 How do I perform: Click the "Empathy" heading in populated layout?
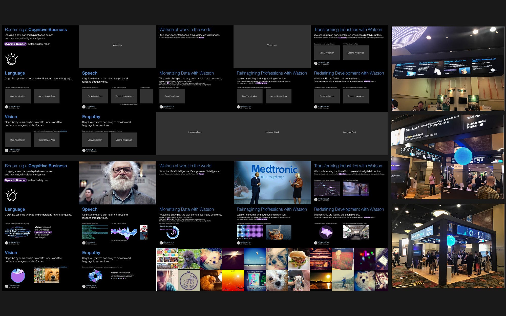click(91, 253)
